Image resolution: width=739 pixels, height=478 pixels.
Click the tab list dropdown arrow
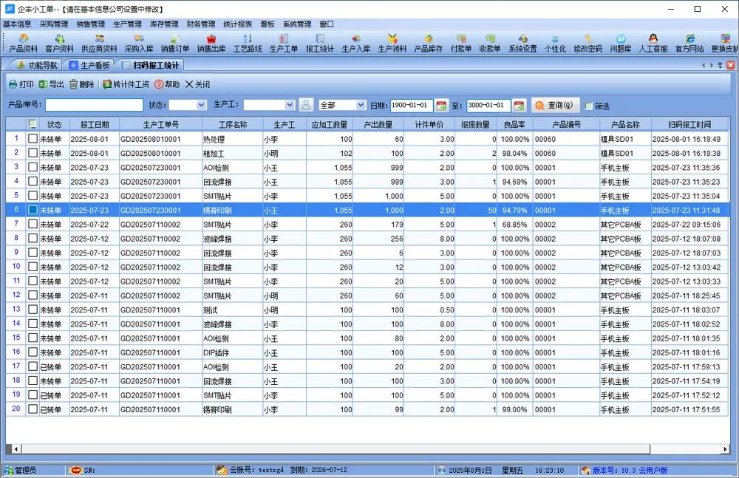coord(720,66)
